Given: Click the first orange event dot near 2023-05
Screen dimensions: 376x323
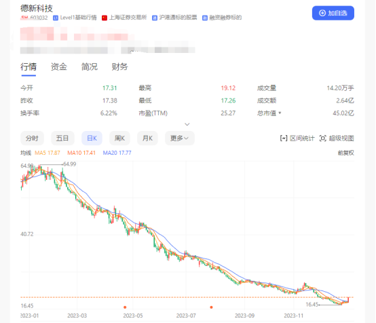Looking at the screenshot, I should click(x=125, y=307).
